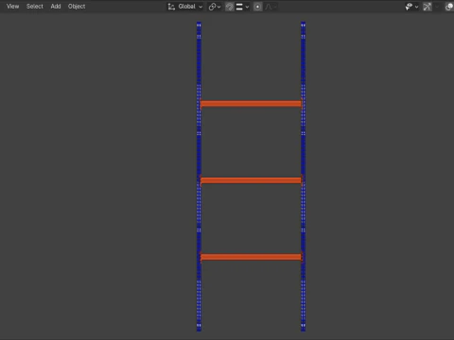
Task: Select the top orange beam
Action: pyautogui.click(x=251, y=104)
